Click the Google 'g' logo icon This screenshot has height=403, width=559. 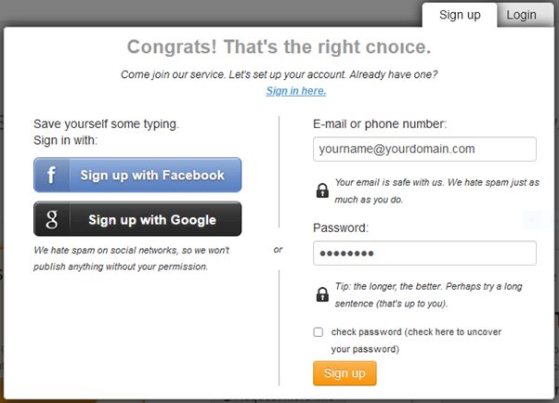tap(52, 219)
